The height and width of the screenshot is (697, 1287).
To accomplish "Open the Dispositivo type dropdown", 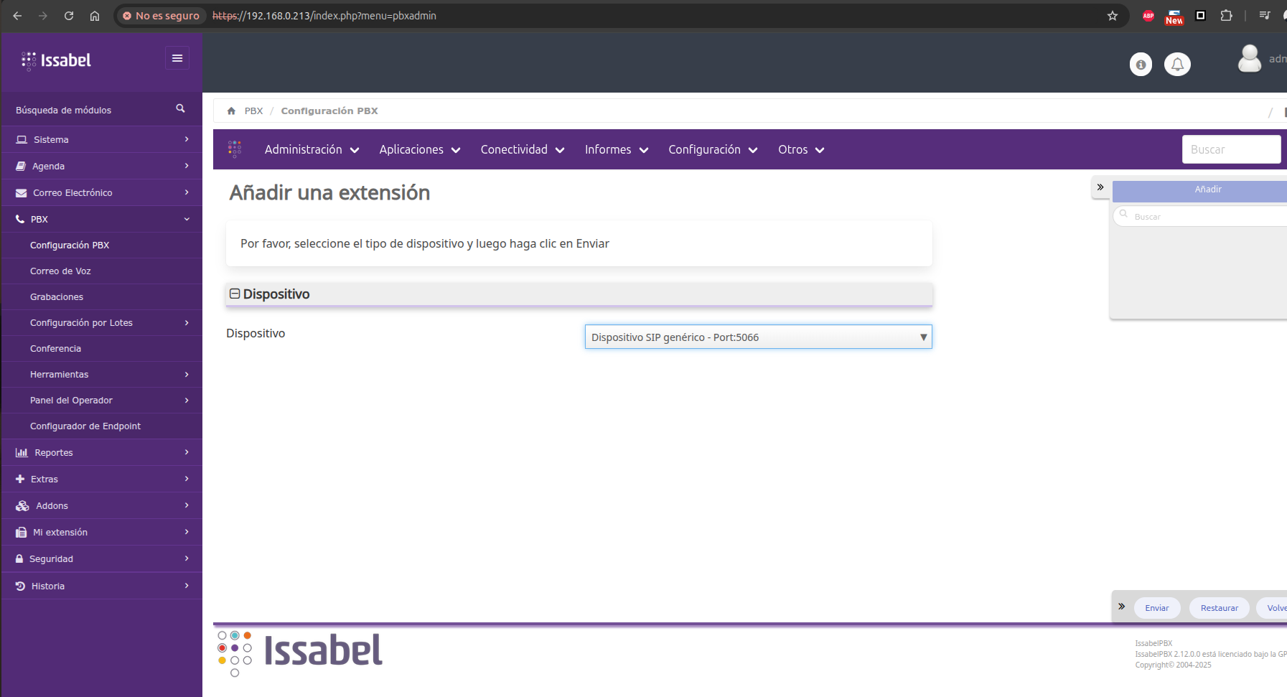I will click(758, 337).
